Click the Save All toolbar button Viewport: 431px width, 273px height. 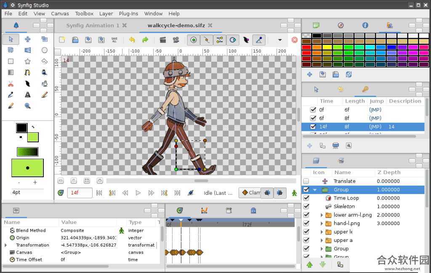[114, 40]
